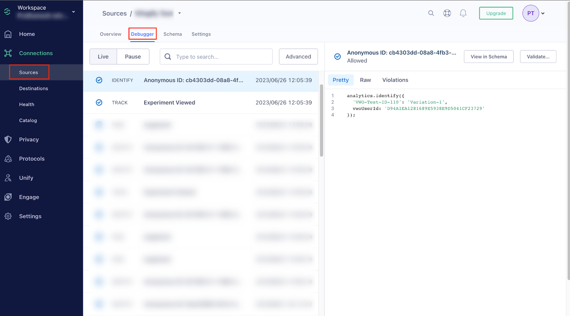
Task: Open Health in sidebar
Action: click(27, 104)
